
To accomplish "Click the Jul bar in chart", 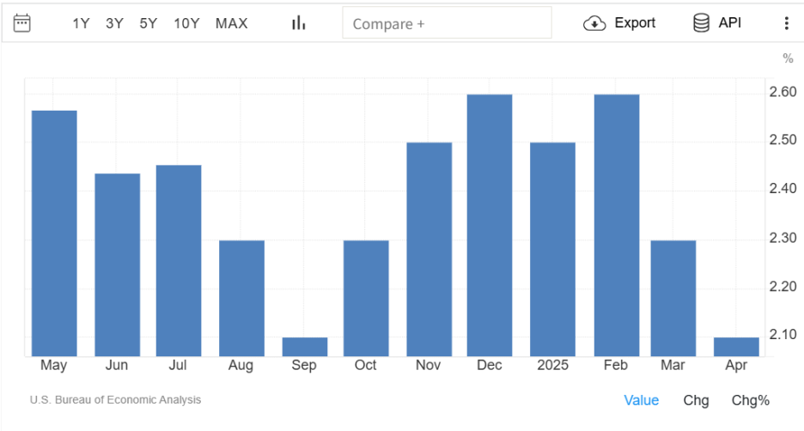I will point(179,260).
